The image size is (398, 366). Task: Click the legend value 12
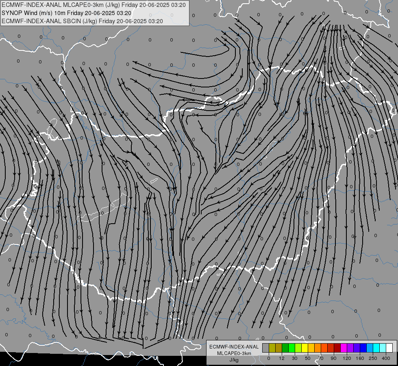pyautogui.click(x=281, y=358)
